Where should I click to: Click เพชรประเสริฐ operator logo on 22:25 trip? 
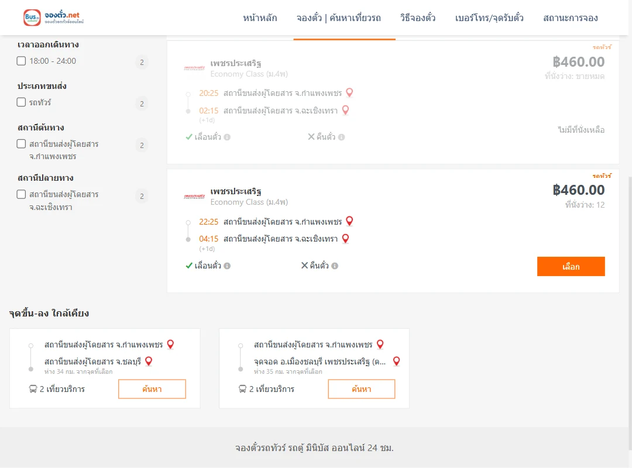194,197
